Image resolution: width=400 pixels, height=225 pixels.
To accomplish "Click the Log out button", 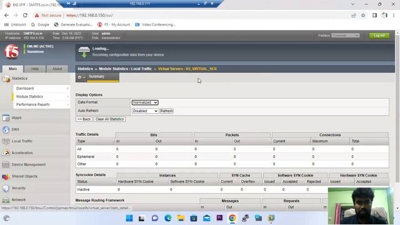I will (x=379, y=36).
